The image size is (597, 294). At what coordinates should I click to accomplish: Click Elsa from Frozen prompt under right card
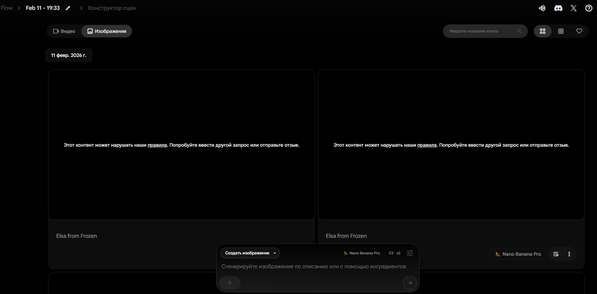coord(346,236)
